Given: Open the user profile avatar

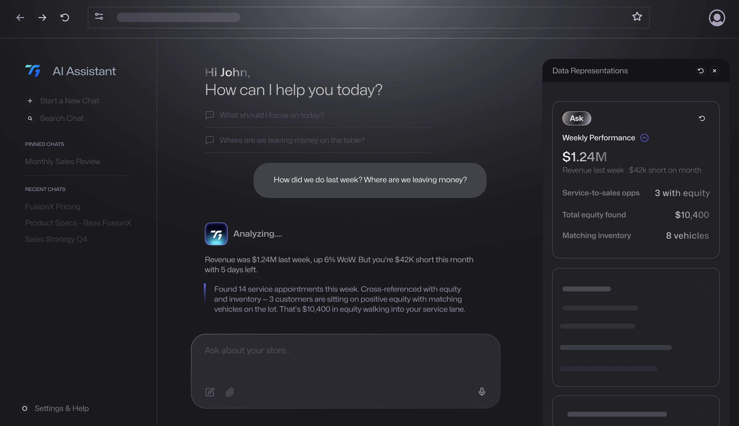Looking at the screenshot, I should [x=717, y=18].
